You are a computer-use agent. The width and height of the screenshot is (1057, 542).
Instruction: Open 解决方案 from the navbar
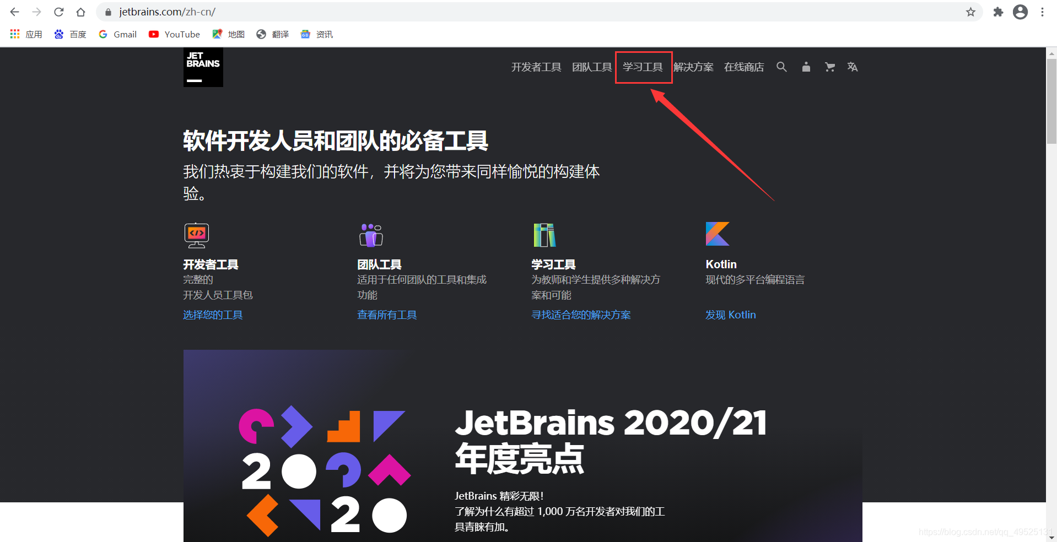(693, 67)
